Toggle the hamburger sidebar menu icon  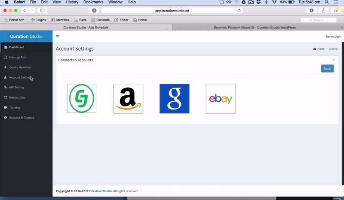coord(58,36)
